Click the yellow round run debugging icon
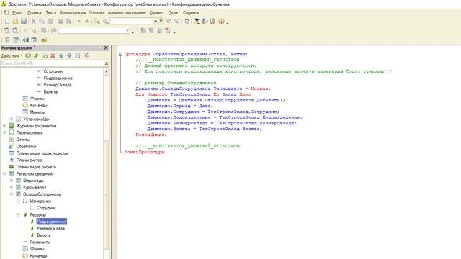Viewport: 461px width, 259px height. click(44, 40)
